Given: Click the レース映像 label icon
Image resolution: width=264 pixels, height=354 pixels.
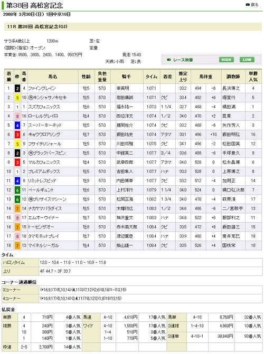Looking at the screenshot, I should [168, 60].
